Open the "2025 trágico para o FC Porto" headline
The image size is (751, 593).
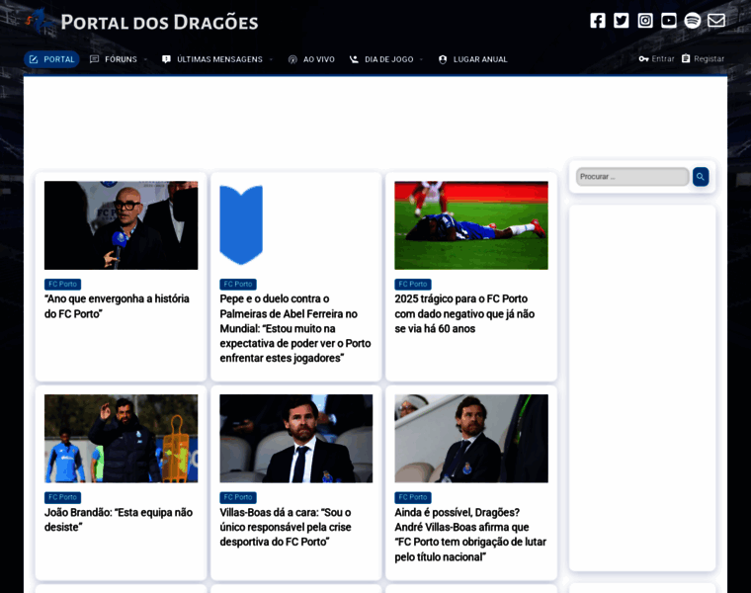pyautogui.click(x=464, y=313)
